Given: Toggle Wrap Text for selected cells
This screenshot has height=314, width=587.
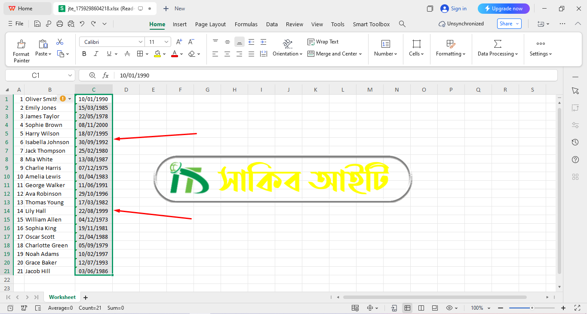Looking at the screenshot, I should point(323,42).
